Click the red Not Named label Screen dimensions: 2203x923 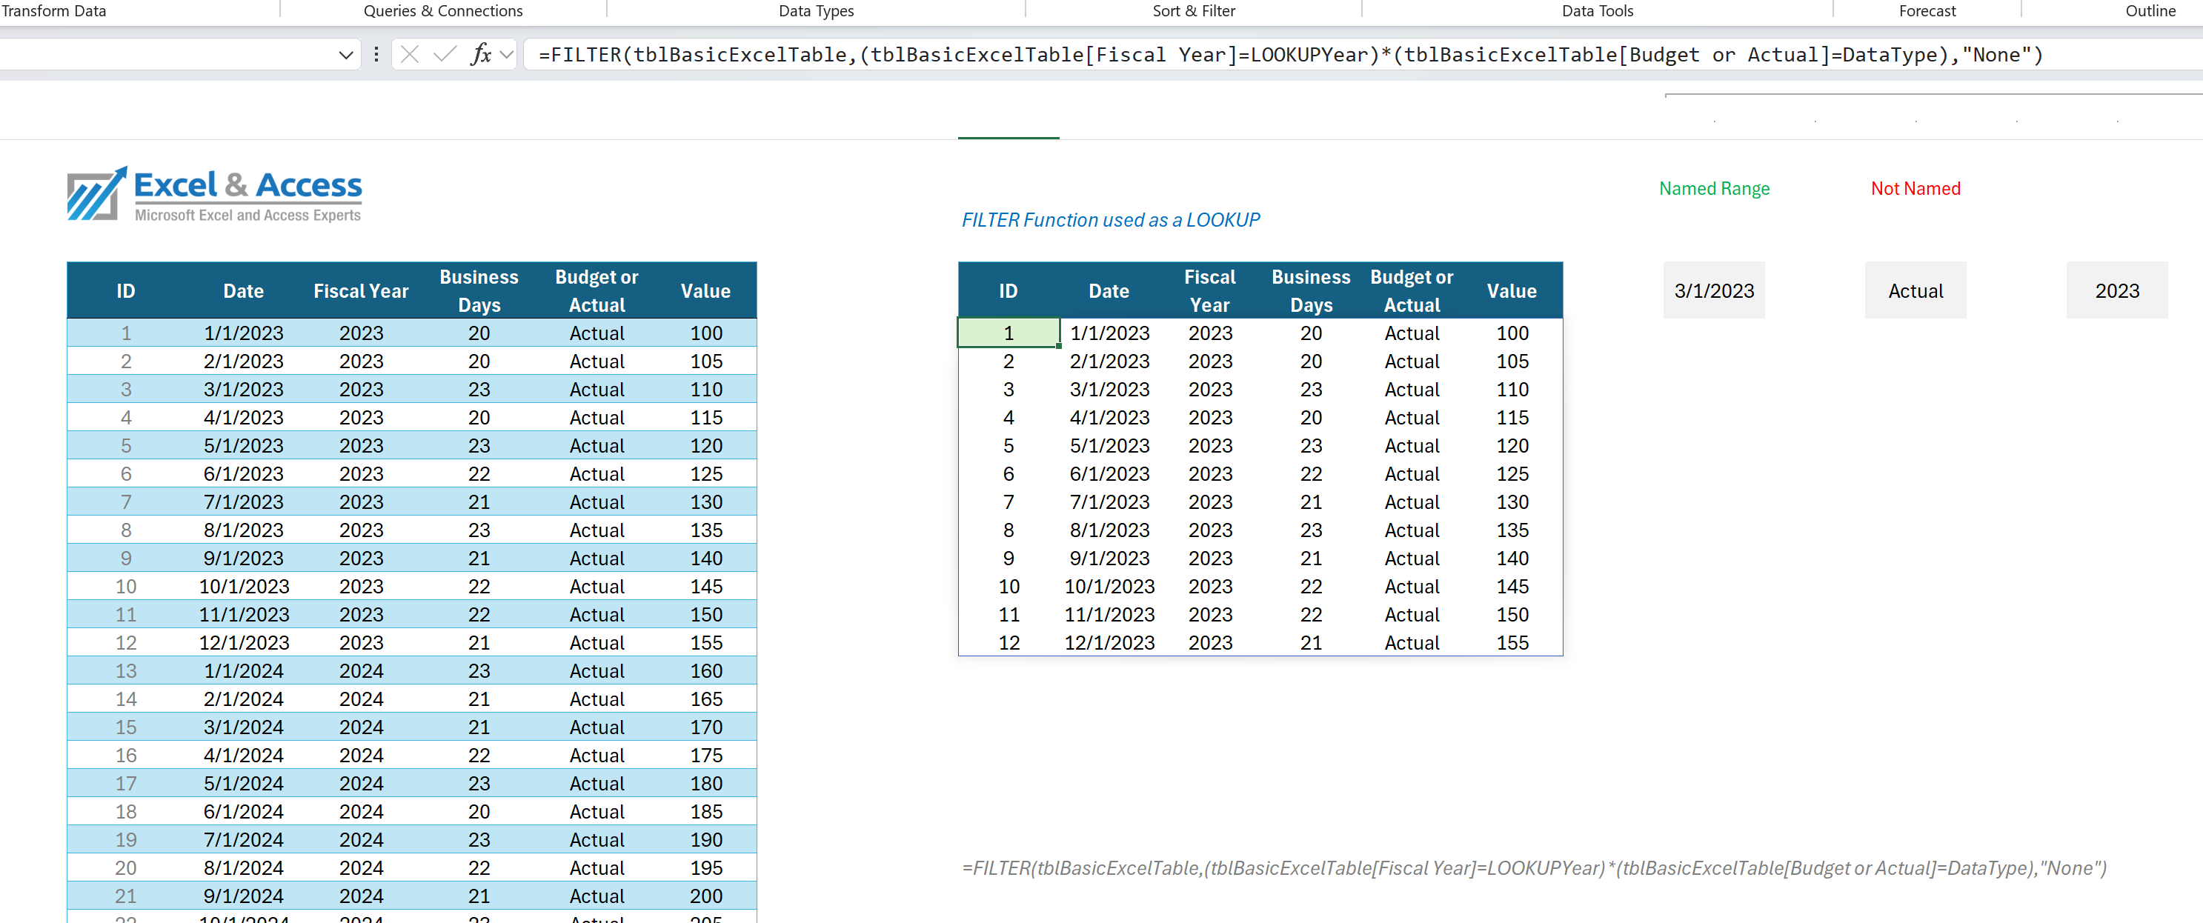tap(1915, 188)
